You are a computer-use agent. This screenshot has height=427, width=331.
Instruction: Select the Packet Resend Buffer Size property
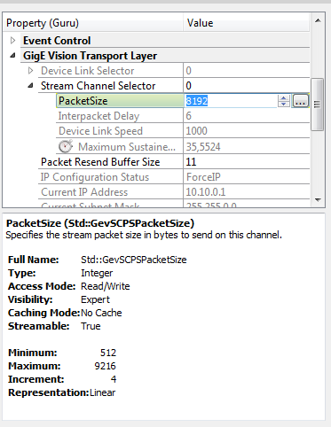100,162
